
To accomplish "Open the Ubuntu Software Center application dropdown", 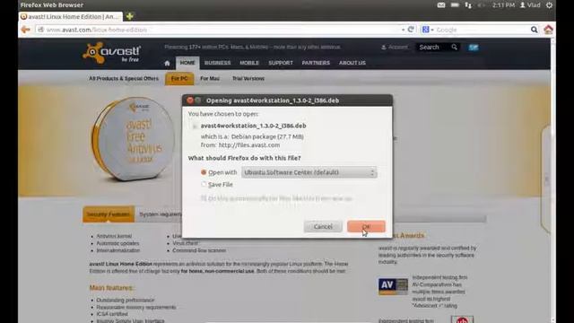I will point(309,172).
